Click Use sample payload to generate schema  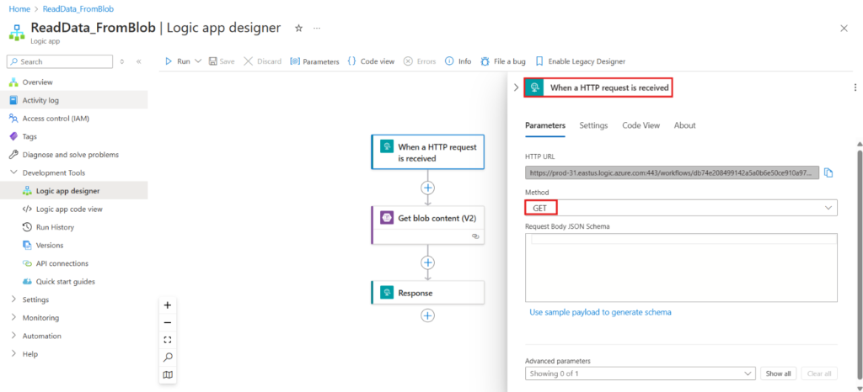click(600, 312)
